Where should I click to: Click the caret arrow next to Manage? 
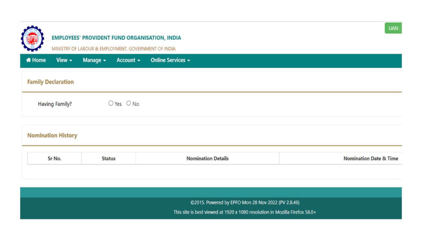(x=104, y=60)
